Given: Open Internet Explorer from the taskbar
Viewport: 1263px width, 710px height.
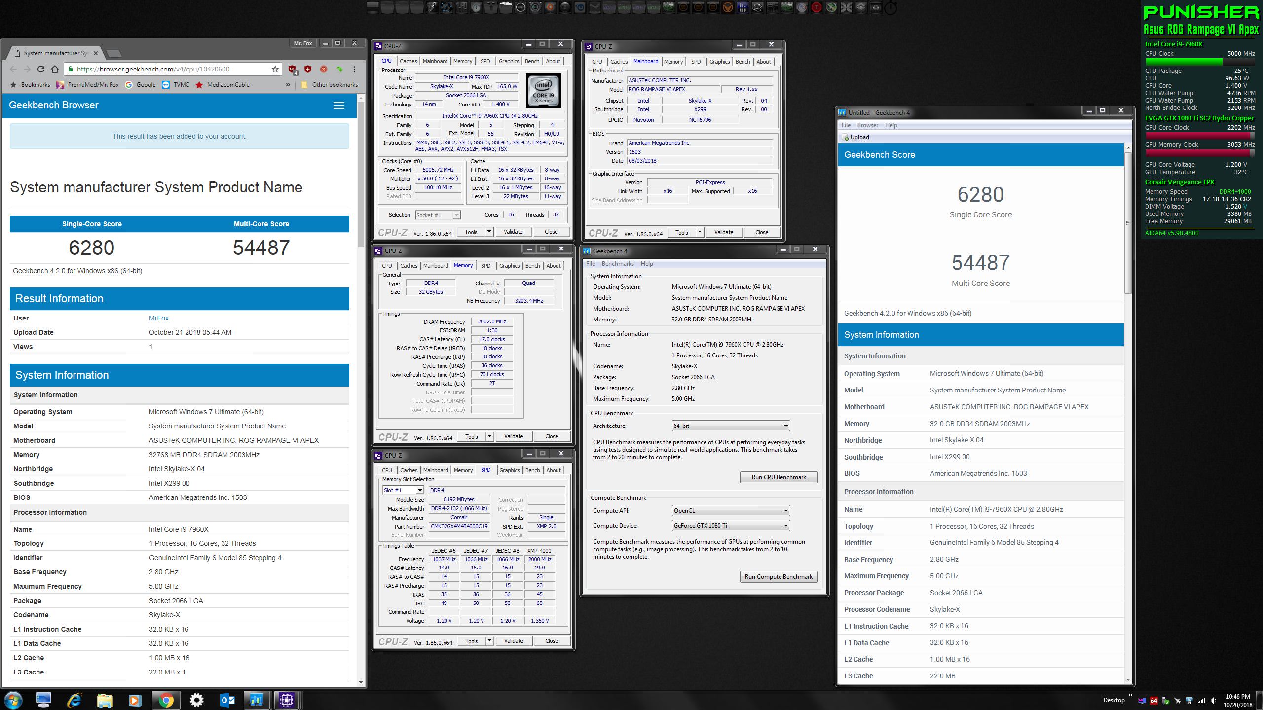Looking at the screenshot, I should point(74,700).
